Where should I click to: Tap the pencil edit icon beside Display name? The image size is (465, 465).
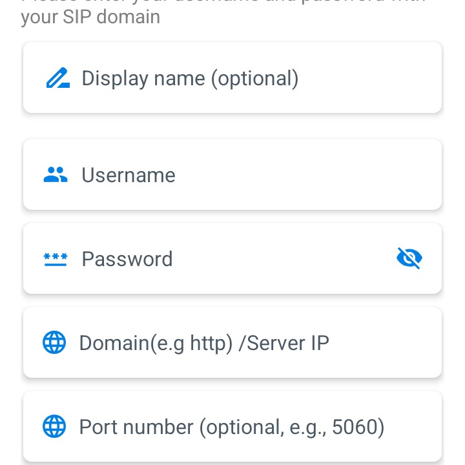(58, 77)
